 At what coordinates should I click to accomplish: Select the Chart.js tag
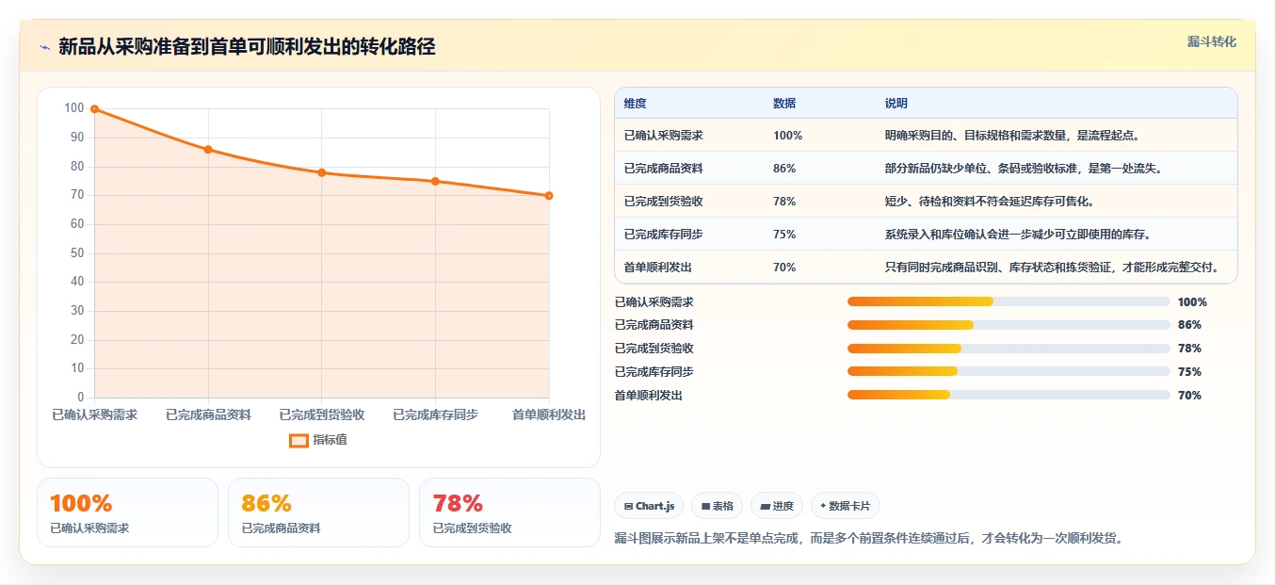click(x=649, y=506)
